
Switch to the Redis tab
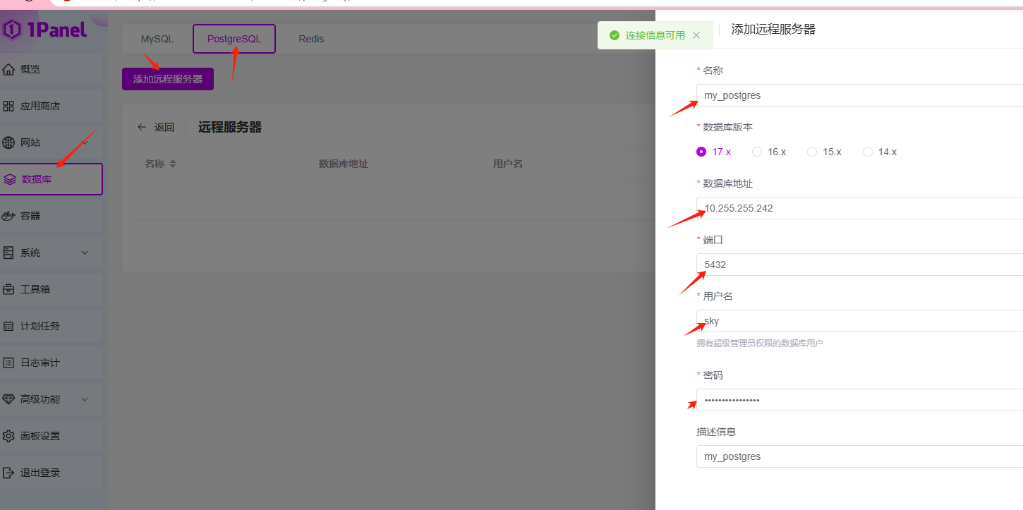point(311,39)
